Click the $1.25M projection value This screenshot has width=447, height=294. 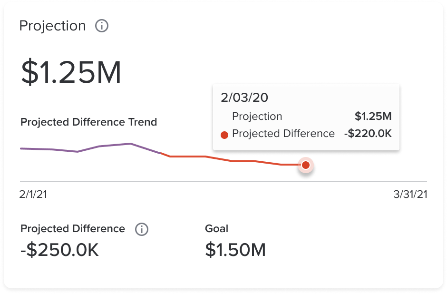point(70,71)
